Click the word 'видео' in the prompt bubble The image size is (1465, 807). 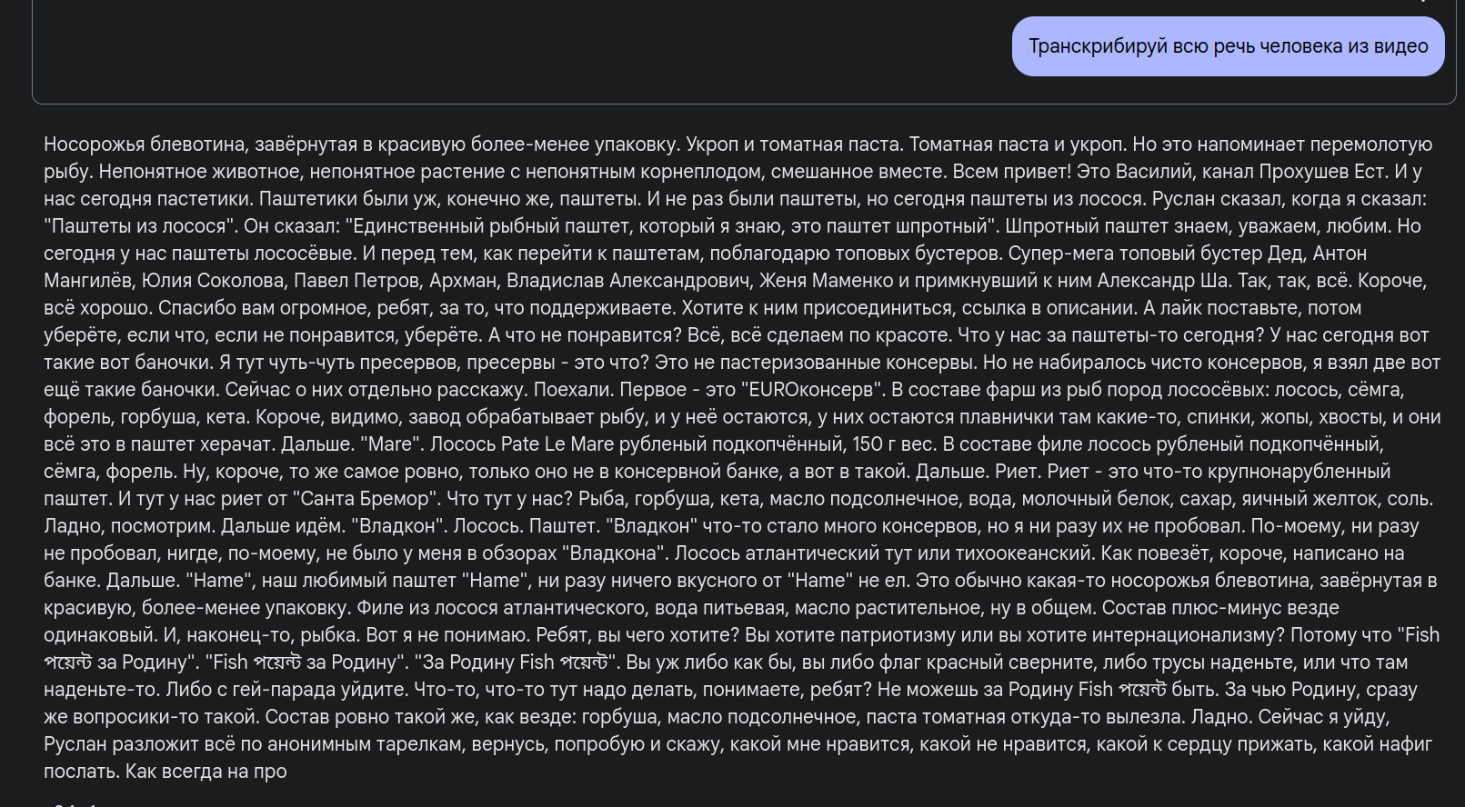click(1401, 46)
